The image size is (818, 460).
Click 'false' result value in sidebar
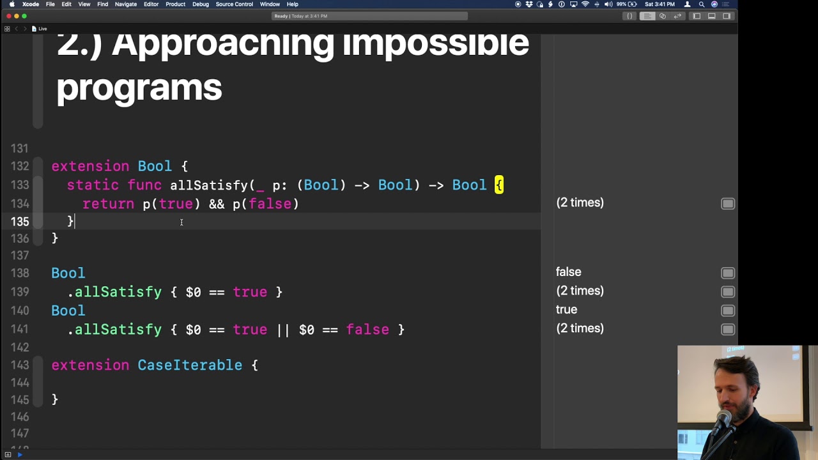point(568,272)
